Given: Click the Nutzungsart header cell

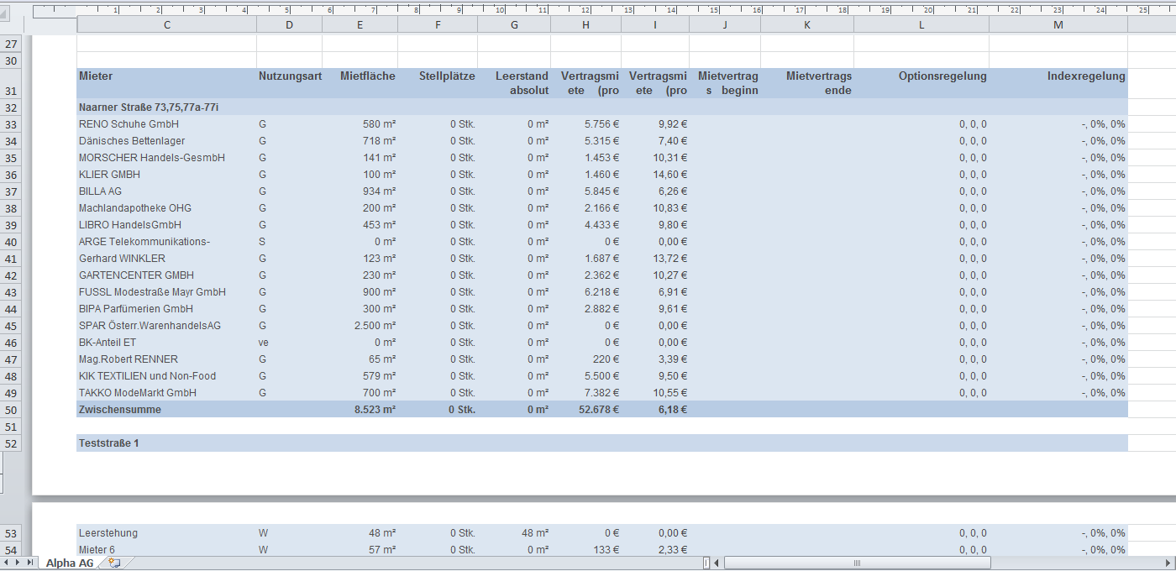Looking at the screenshot, I should (x=289, y=83).
